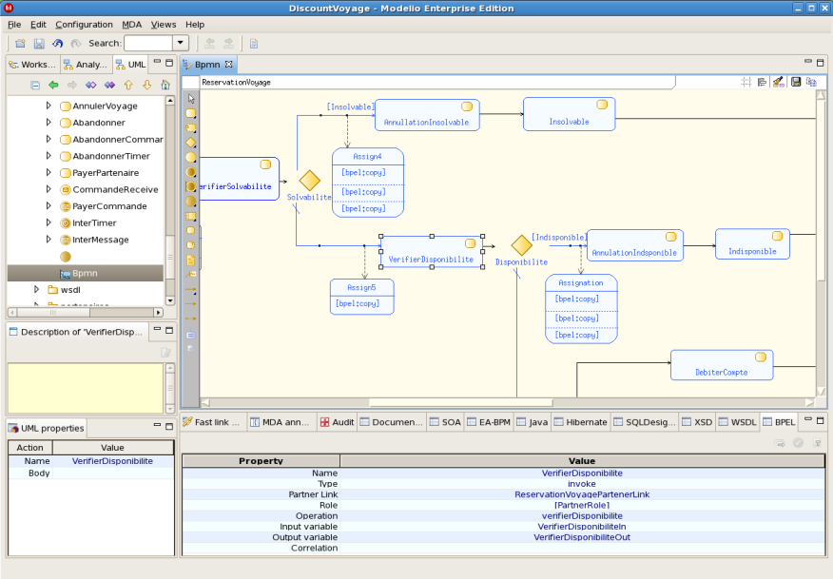Screen dimensions: 833x579
Task: Toggle diagram grid icon in editor toolbar
Action: 746,82
